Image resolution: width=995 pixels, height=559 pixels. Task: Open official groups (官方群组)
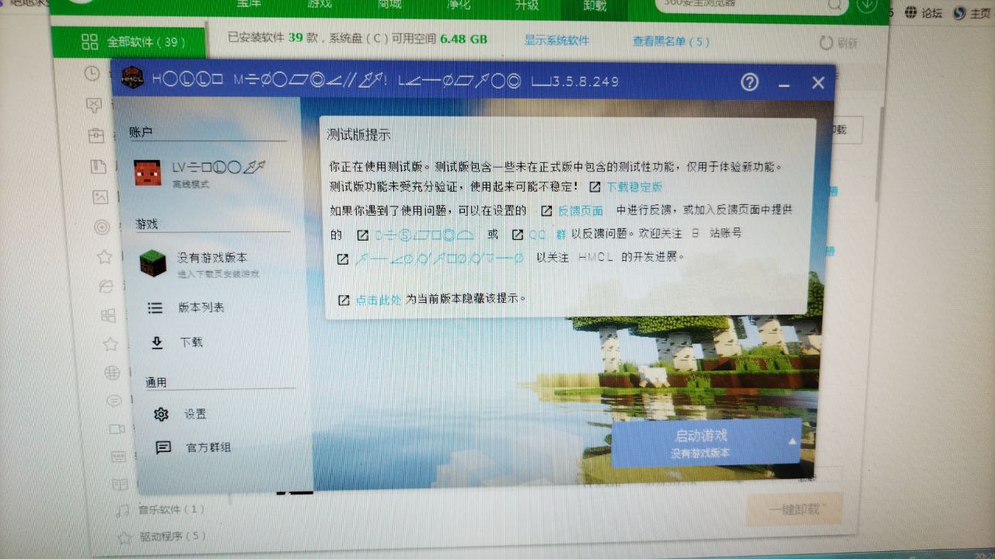[x=208, y=448]
